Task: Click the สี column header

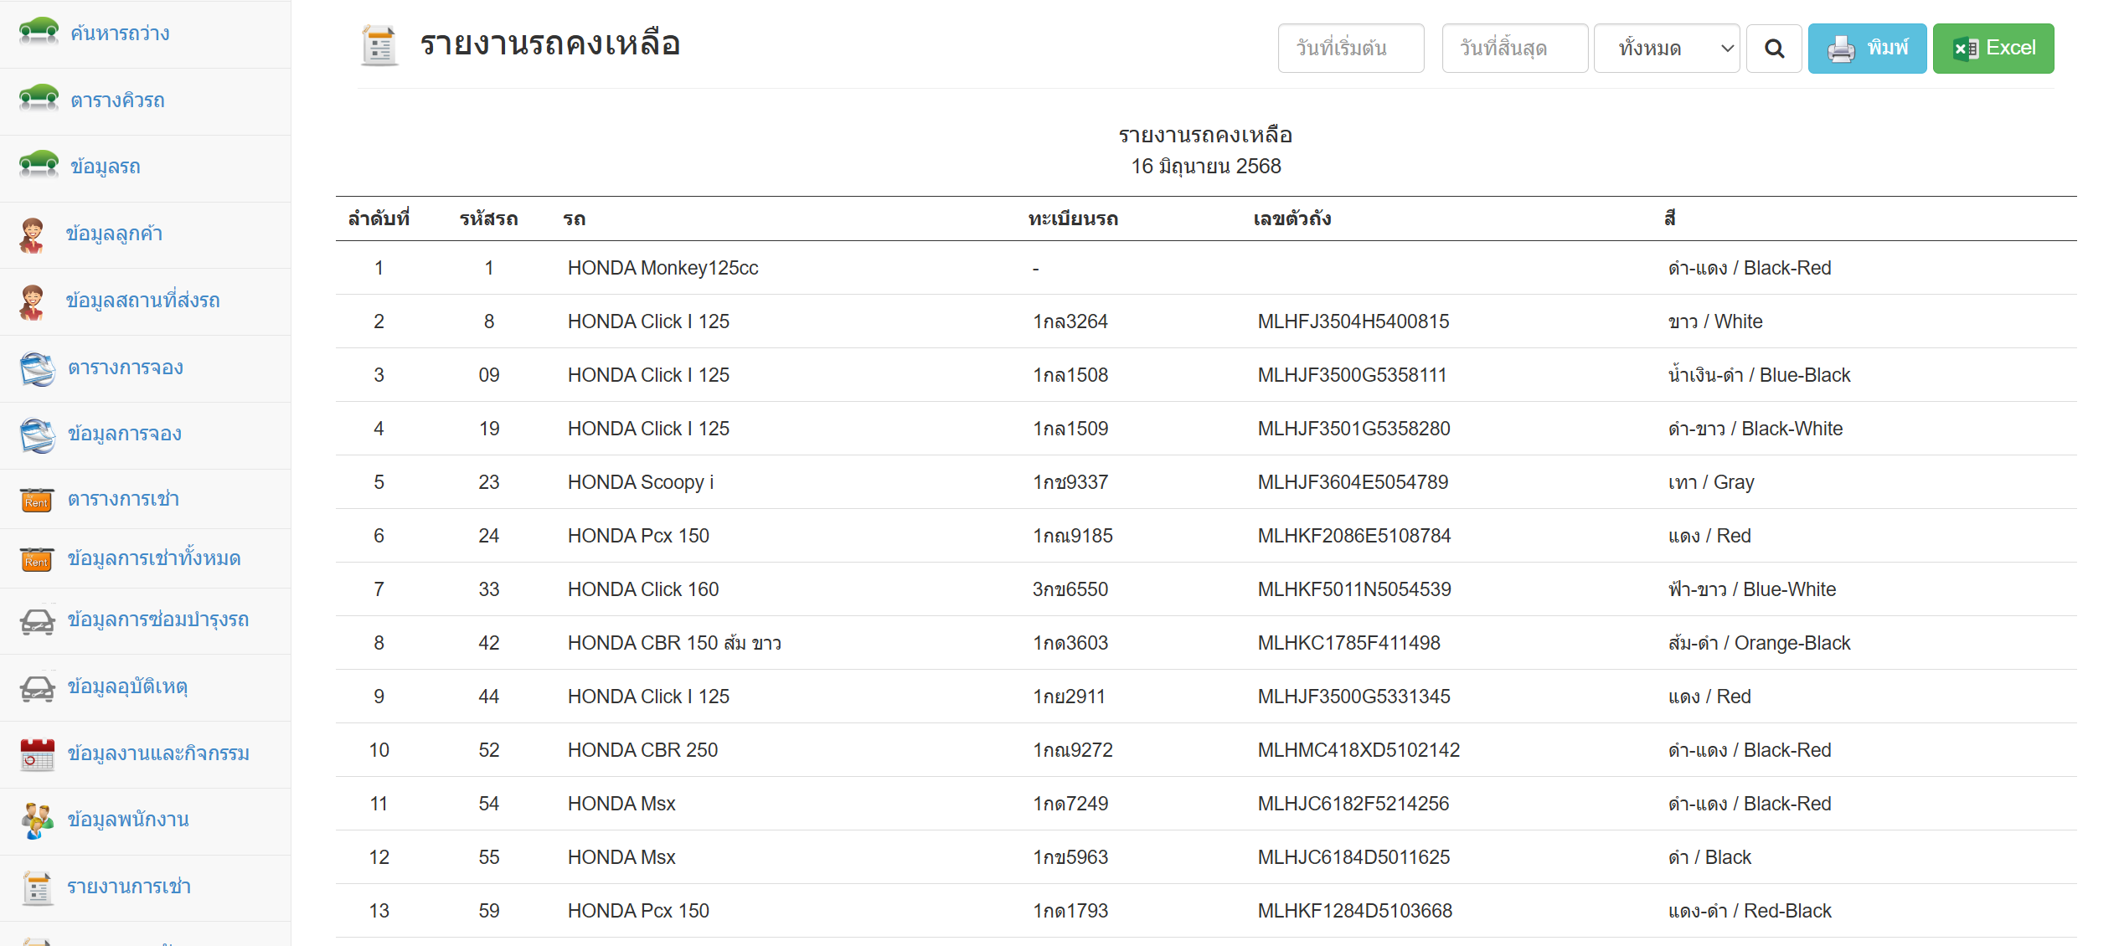Action: [1670, 219]
